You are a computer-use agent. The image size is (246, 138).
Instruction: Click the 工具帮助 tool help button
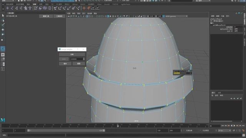[x=59, y=16]
